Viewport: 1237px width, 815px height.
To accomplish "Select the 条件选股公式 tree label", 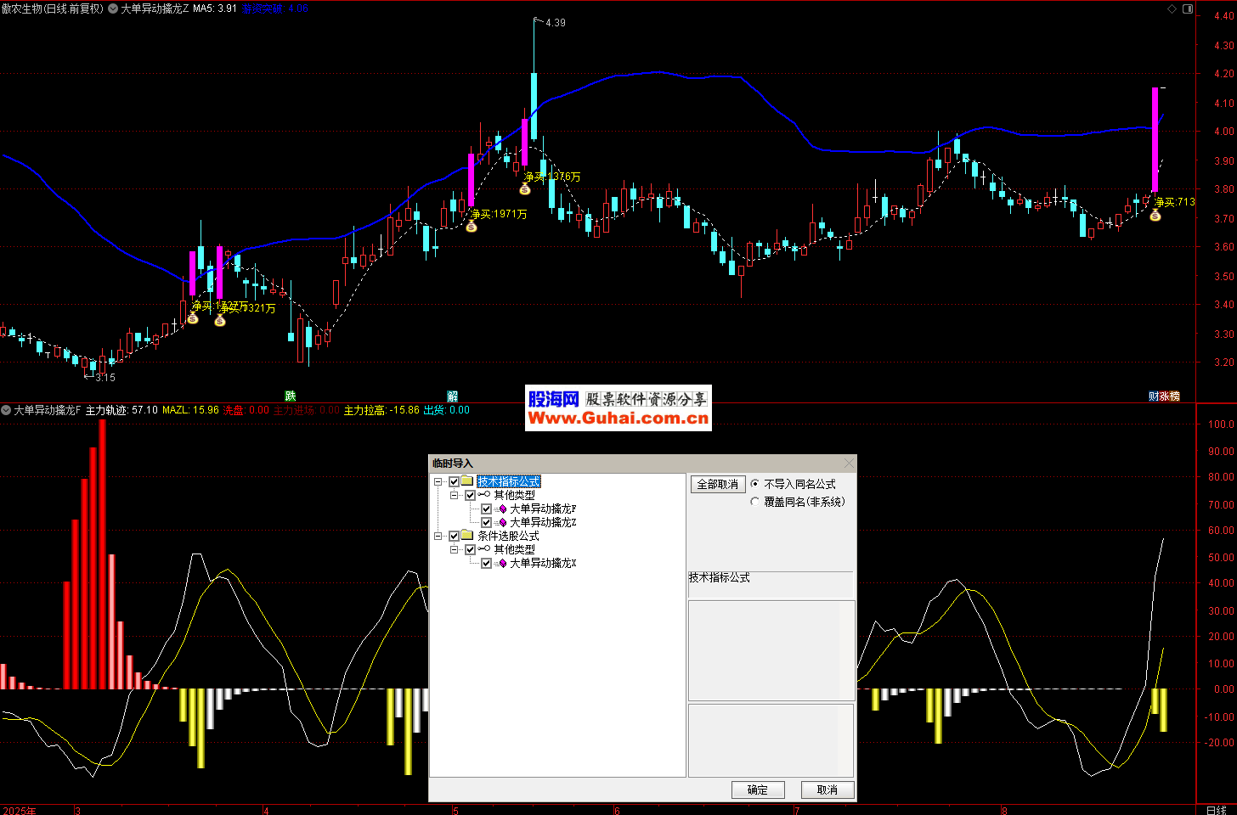I will coord(508,536).
